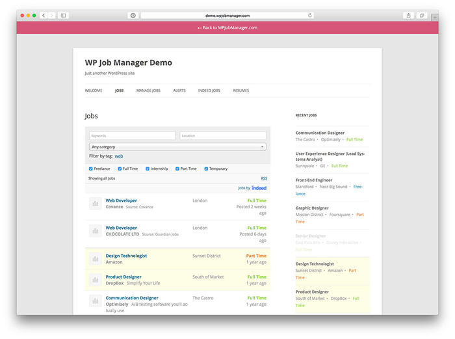455x339 pixels.
Task: Click the web tag filter link
Action: [x=119, y=156]
